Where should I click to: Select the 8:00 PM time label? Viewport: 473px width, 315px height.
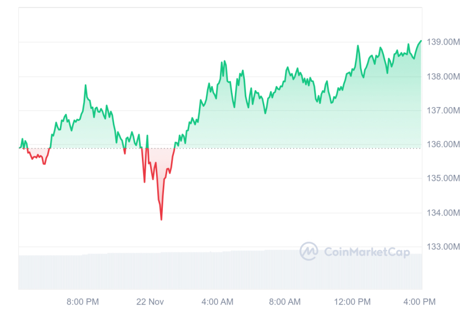(82, 302)
